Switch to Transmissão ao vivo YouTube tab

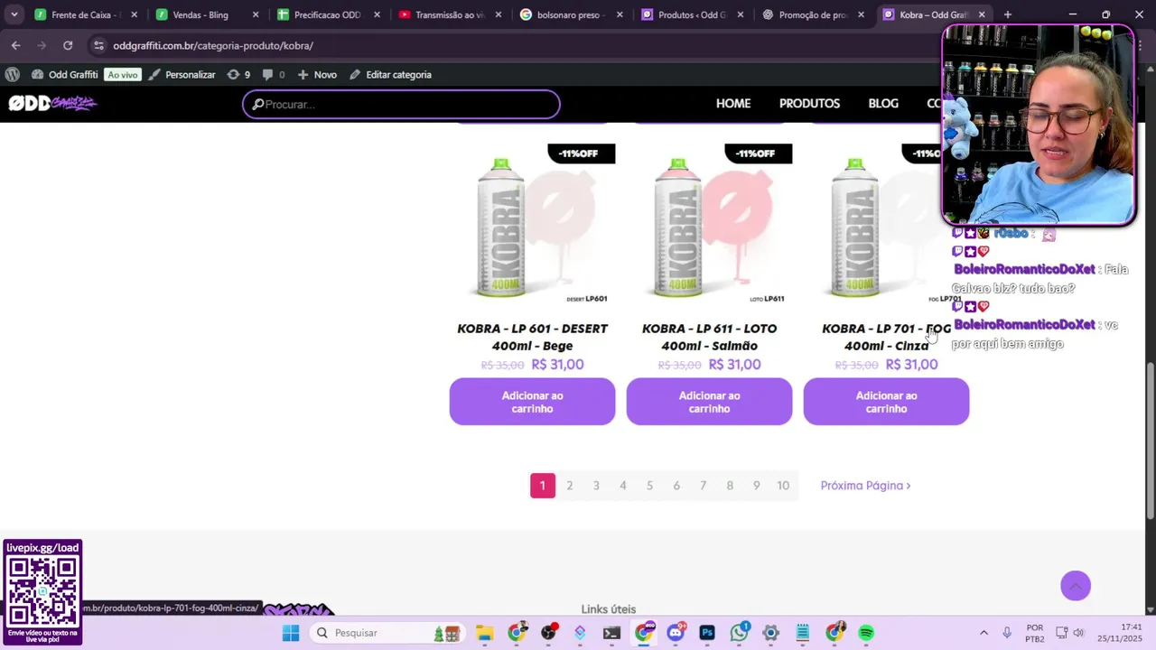tap(450, 14)
